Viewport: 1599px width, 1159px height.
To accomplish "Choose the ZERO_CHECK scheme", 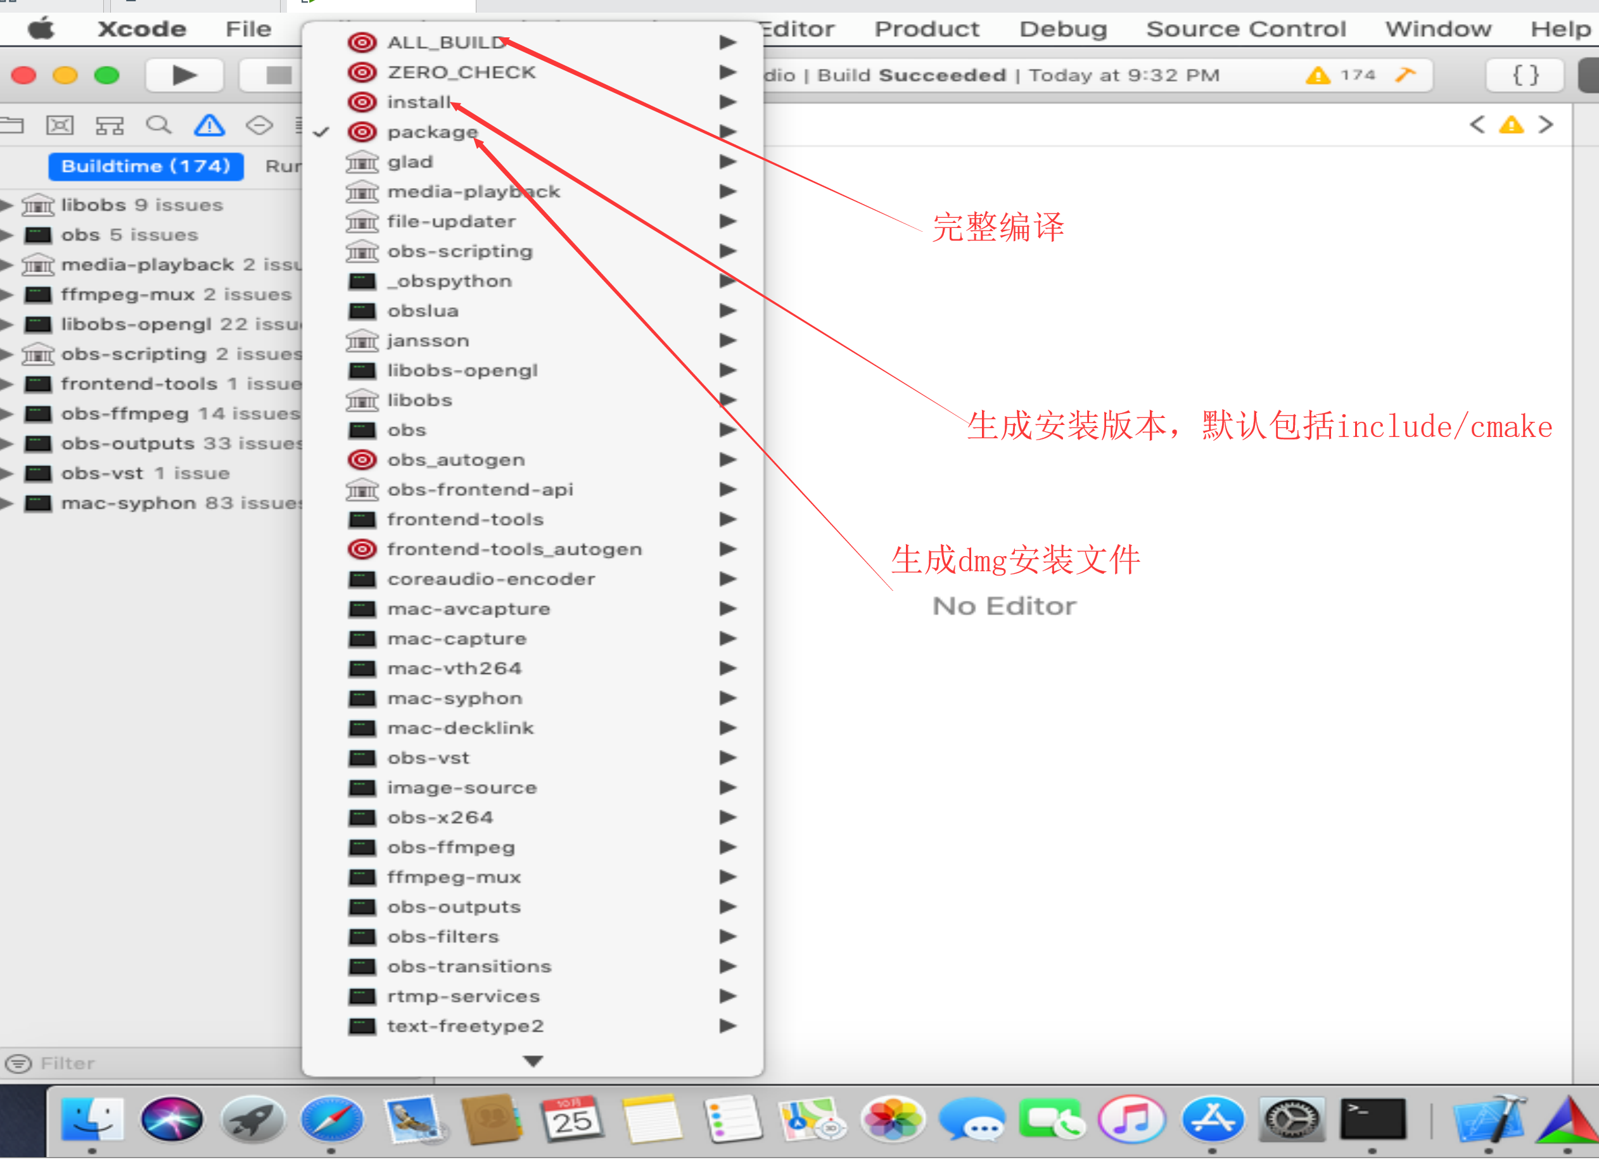I will pyautogui.click(x=533, y=72).
